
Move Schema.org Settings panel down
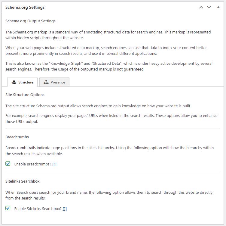(209, 7)
